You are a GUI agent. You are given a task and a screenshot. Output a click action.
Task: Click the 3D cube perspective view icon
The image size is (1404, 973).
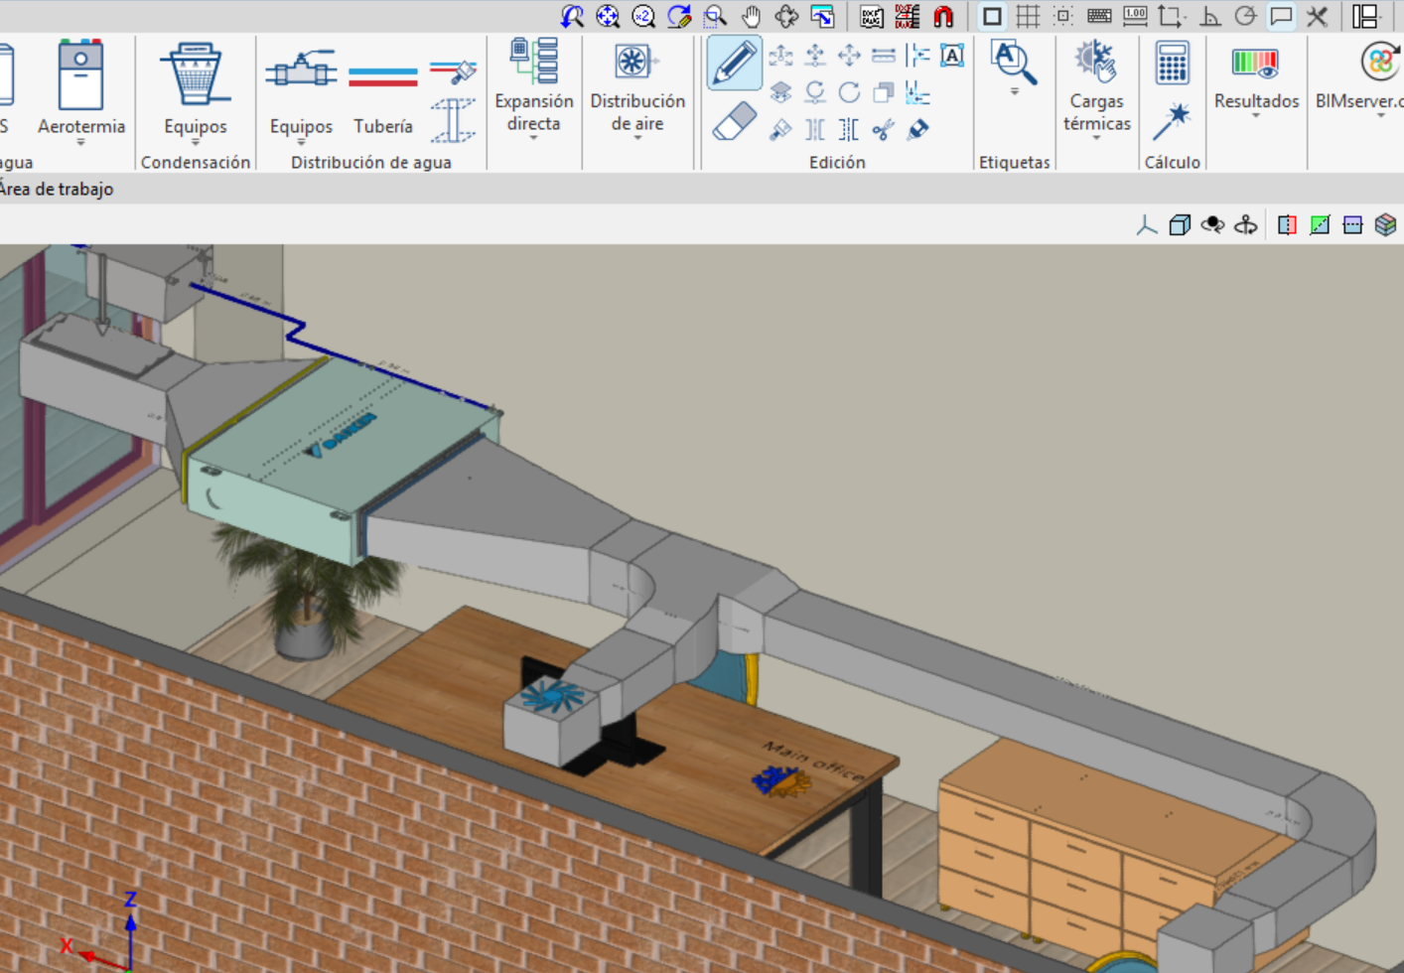coord(1180,225)
